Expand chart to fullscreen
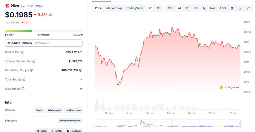255x132 pixels. click(248, 8)
